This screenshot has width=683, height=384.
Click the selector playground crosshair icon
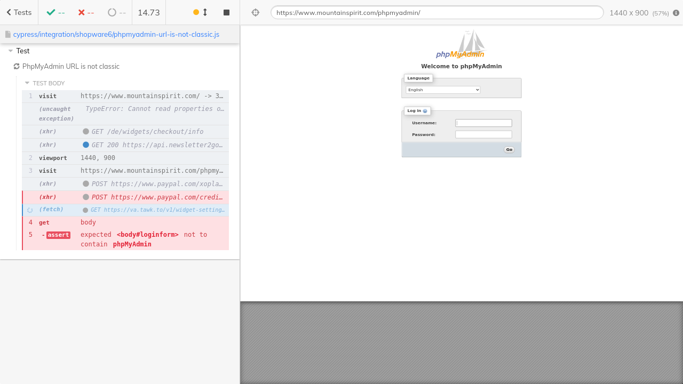(x=255, y=12)
